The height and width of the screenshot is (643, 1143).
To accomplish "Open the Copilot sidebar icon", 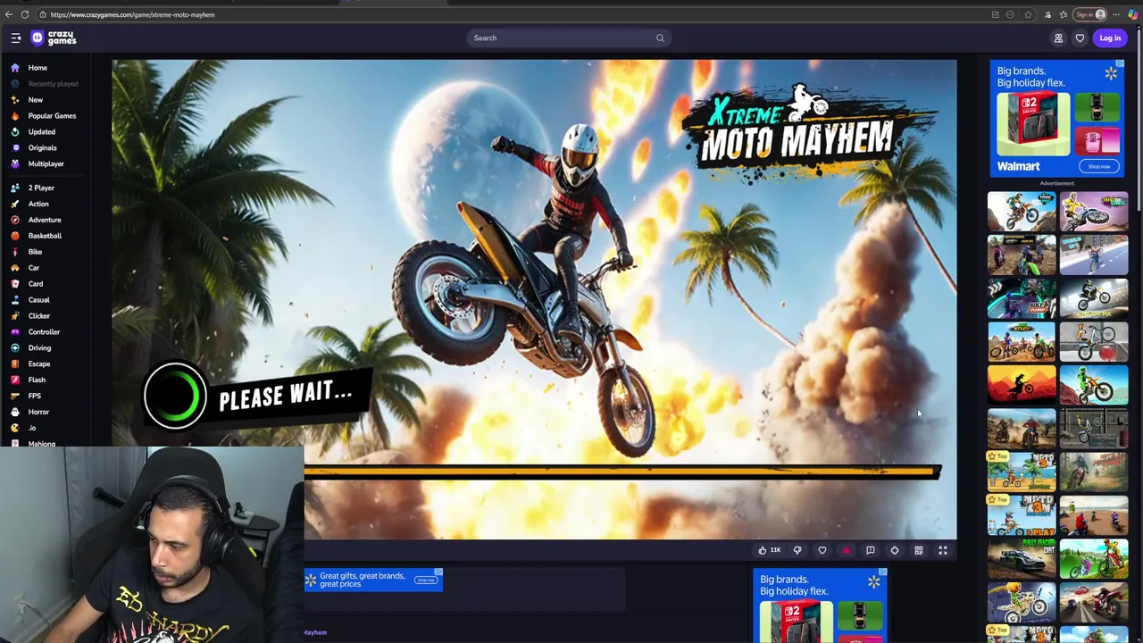I will click(1133, 14).
